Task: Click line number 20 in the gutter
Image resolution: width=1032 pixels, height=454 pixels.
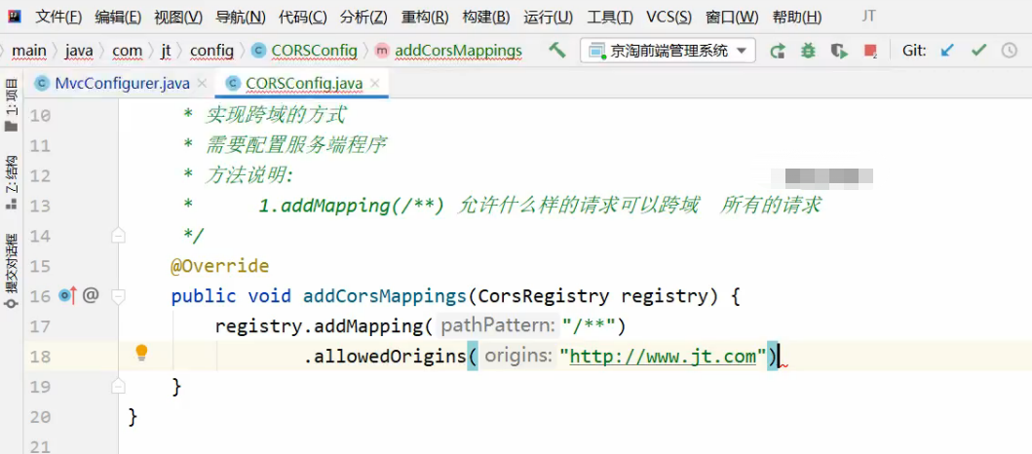Action: pyautogui.click(x=40, y=417)
